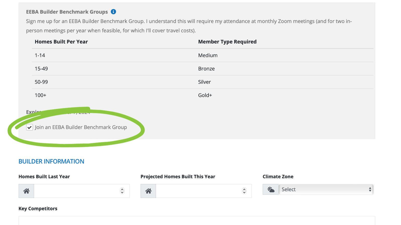Click the Member Type Required column header
This screenshot has height=225, width=401.
tap(227, 42)
